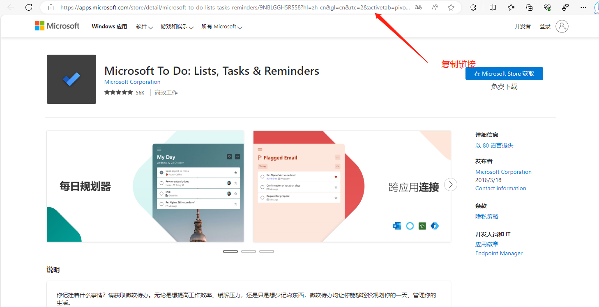Go to next screenshot with carousel arrow

451,185
